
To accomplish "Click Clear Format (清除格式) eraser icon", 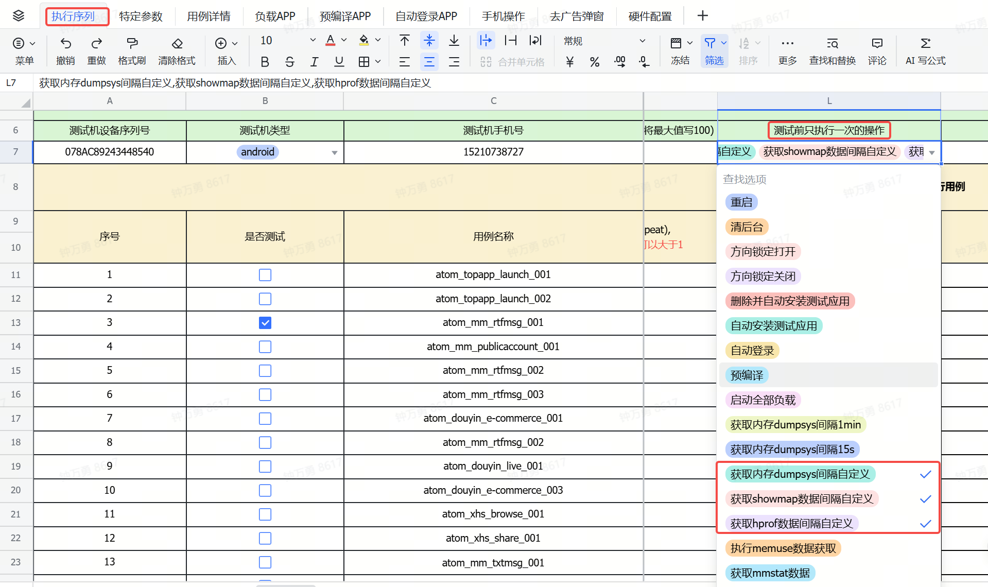I will (177, 43).
